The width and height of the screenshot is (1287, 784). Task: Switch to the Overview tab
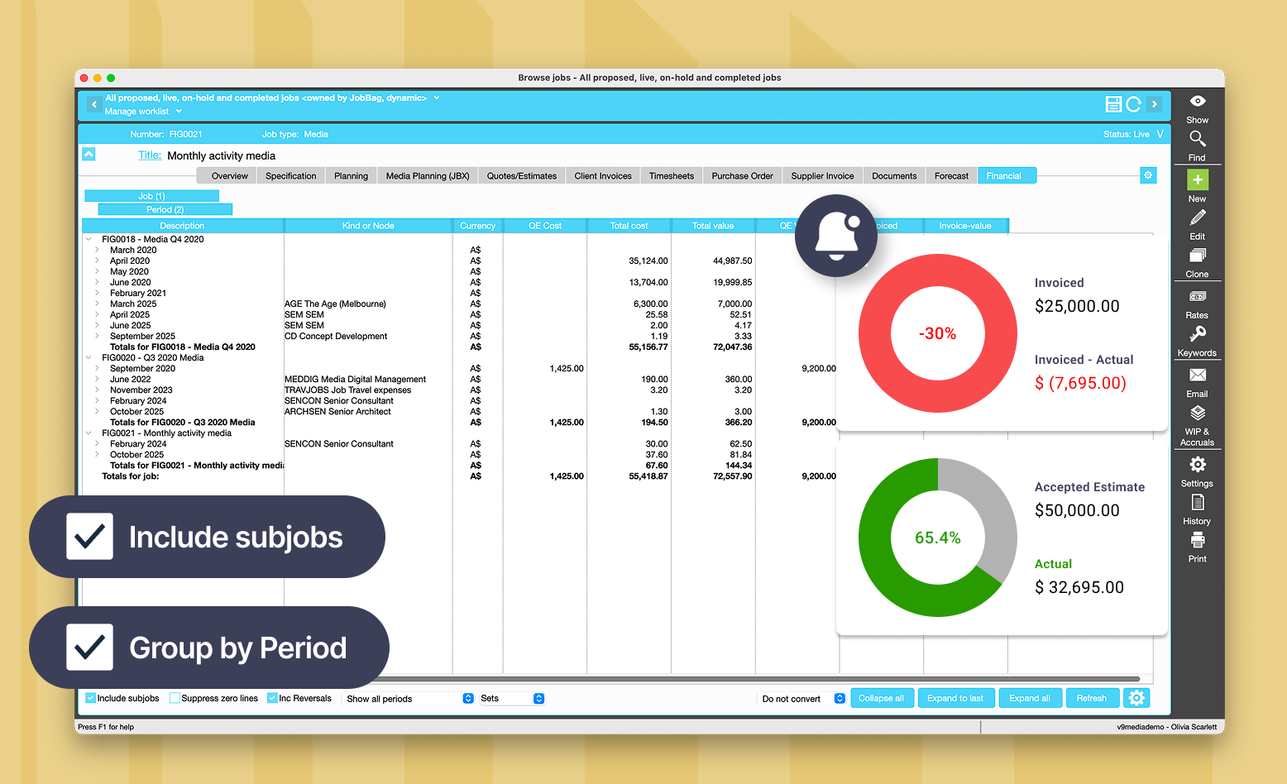tap(229, 176)
